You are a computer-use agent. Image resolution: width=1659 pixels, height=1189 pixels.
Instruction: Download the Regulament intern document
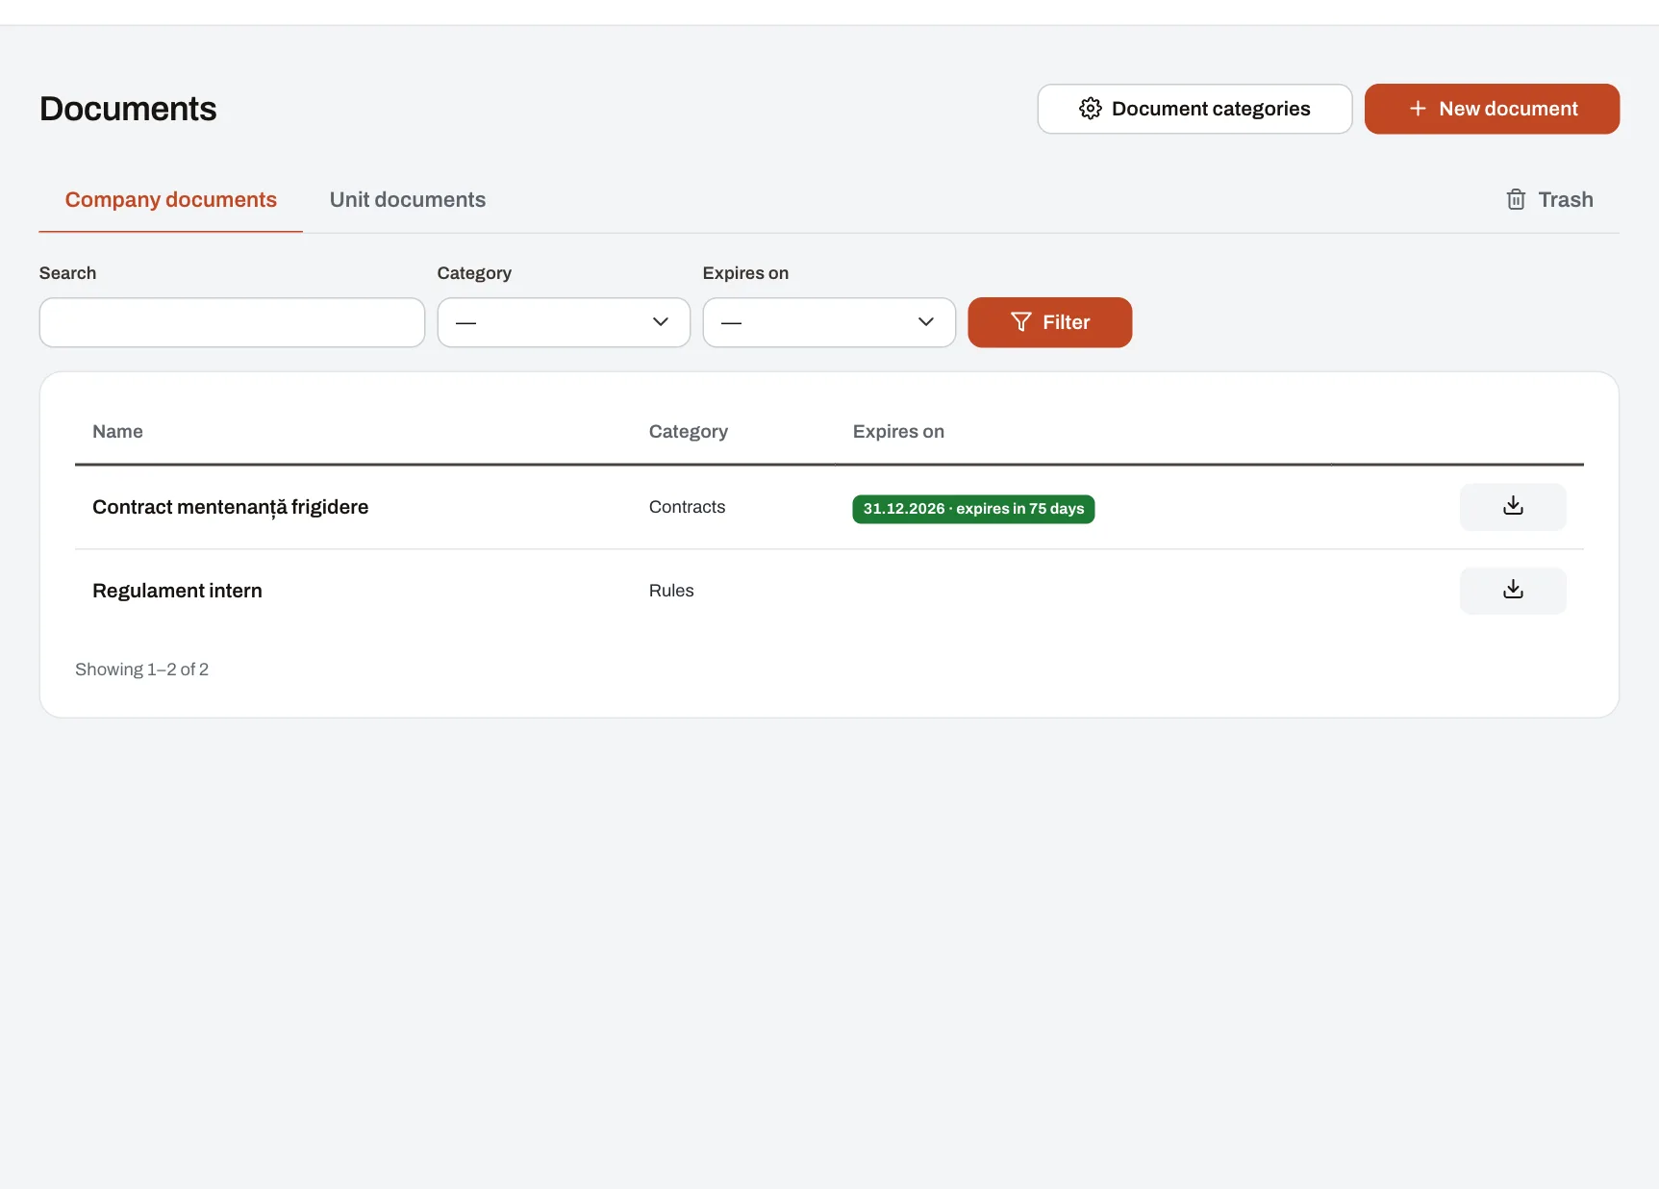[1513, 591]
